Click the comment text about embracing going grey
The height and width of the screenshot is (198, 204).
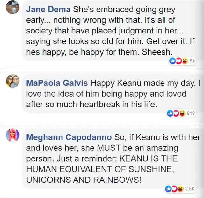pyautogui.click(x=110, y=31)
